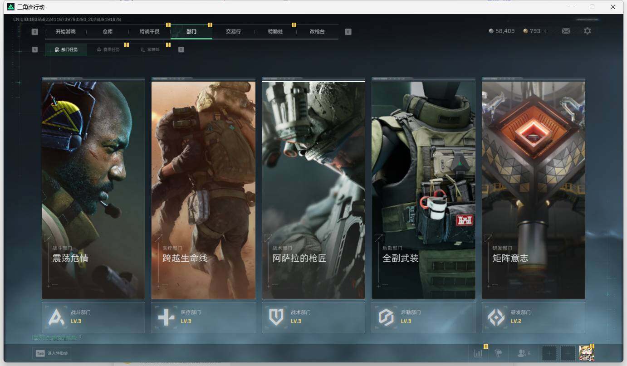627x366 pixels.
Task: Open the 仓库 tab
Action: tap(108, 32)
